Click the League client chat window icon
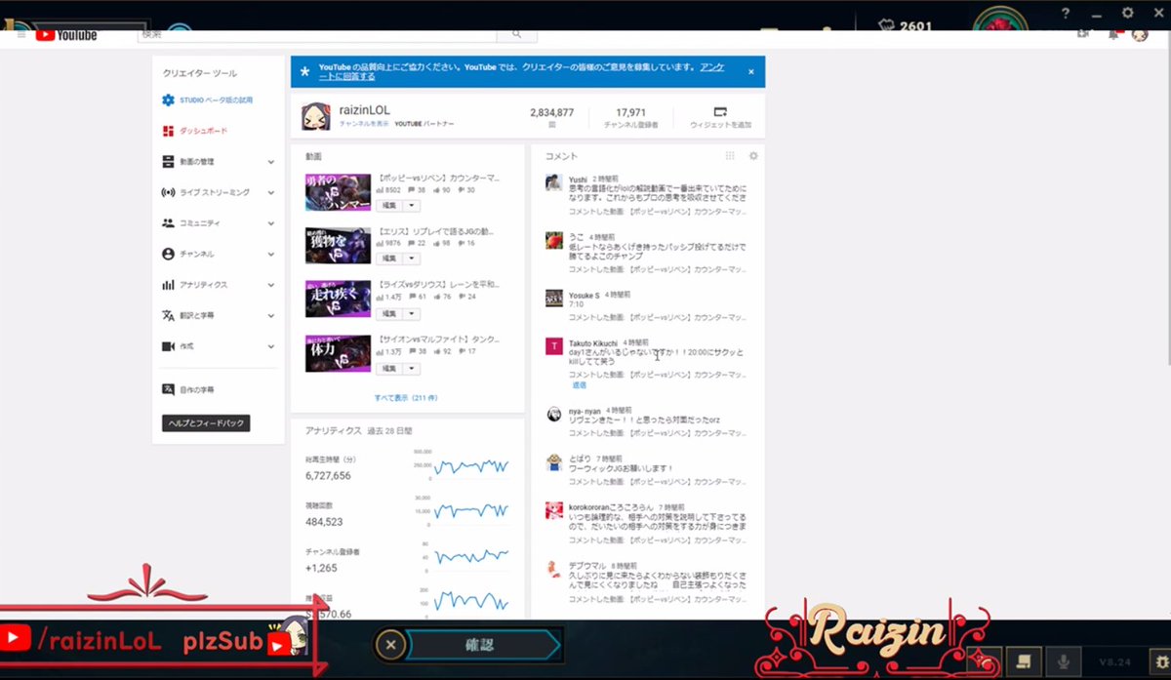Image resolution: width=1171 pixels, height=680 pixels. [1026, 660]
